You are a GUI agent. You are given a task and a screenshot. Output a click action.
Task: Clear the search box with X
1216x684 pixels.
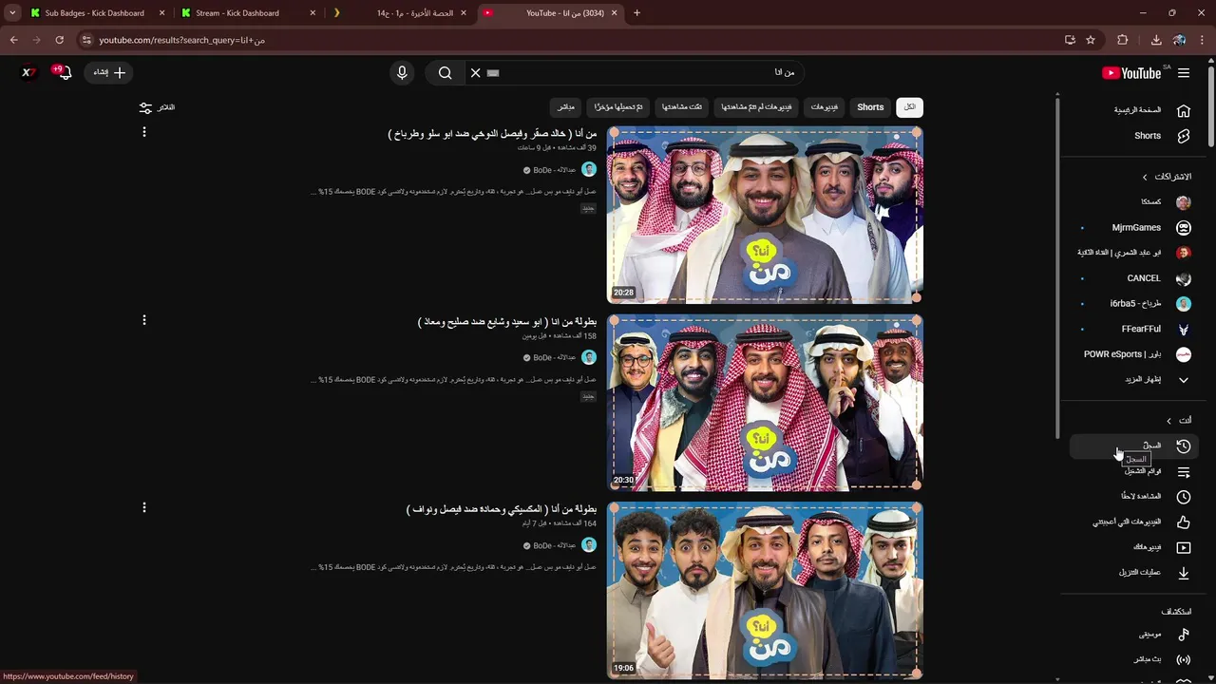(x=476, y=73)
